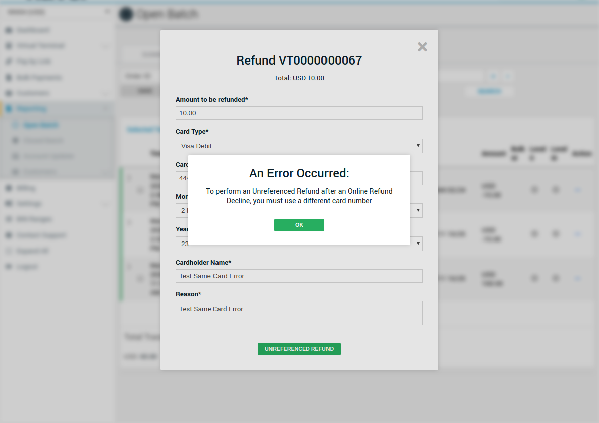Click the Settings icon in the sidebar
Screen dimensions: 599x423
(x=8, y=204)
